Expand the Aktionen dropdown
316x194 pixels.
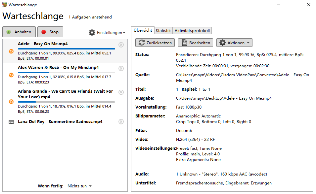(234, 42)
